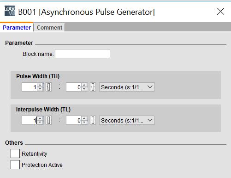Open parameter reference for Interpulse Width hundredths field
This screenshot has width=231, height=178.
93,120
